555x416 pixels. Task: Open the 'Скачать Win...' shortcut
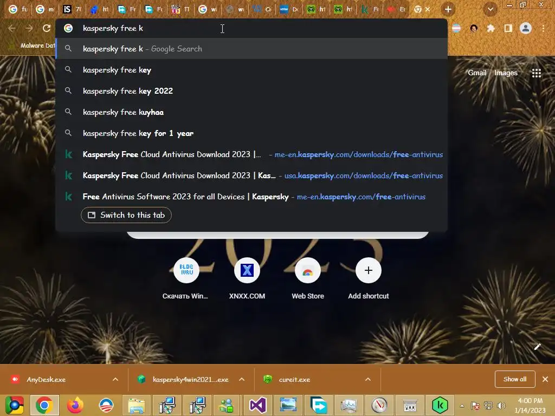(x=186, y=278)
